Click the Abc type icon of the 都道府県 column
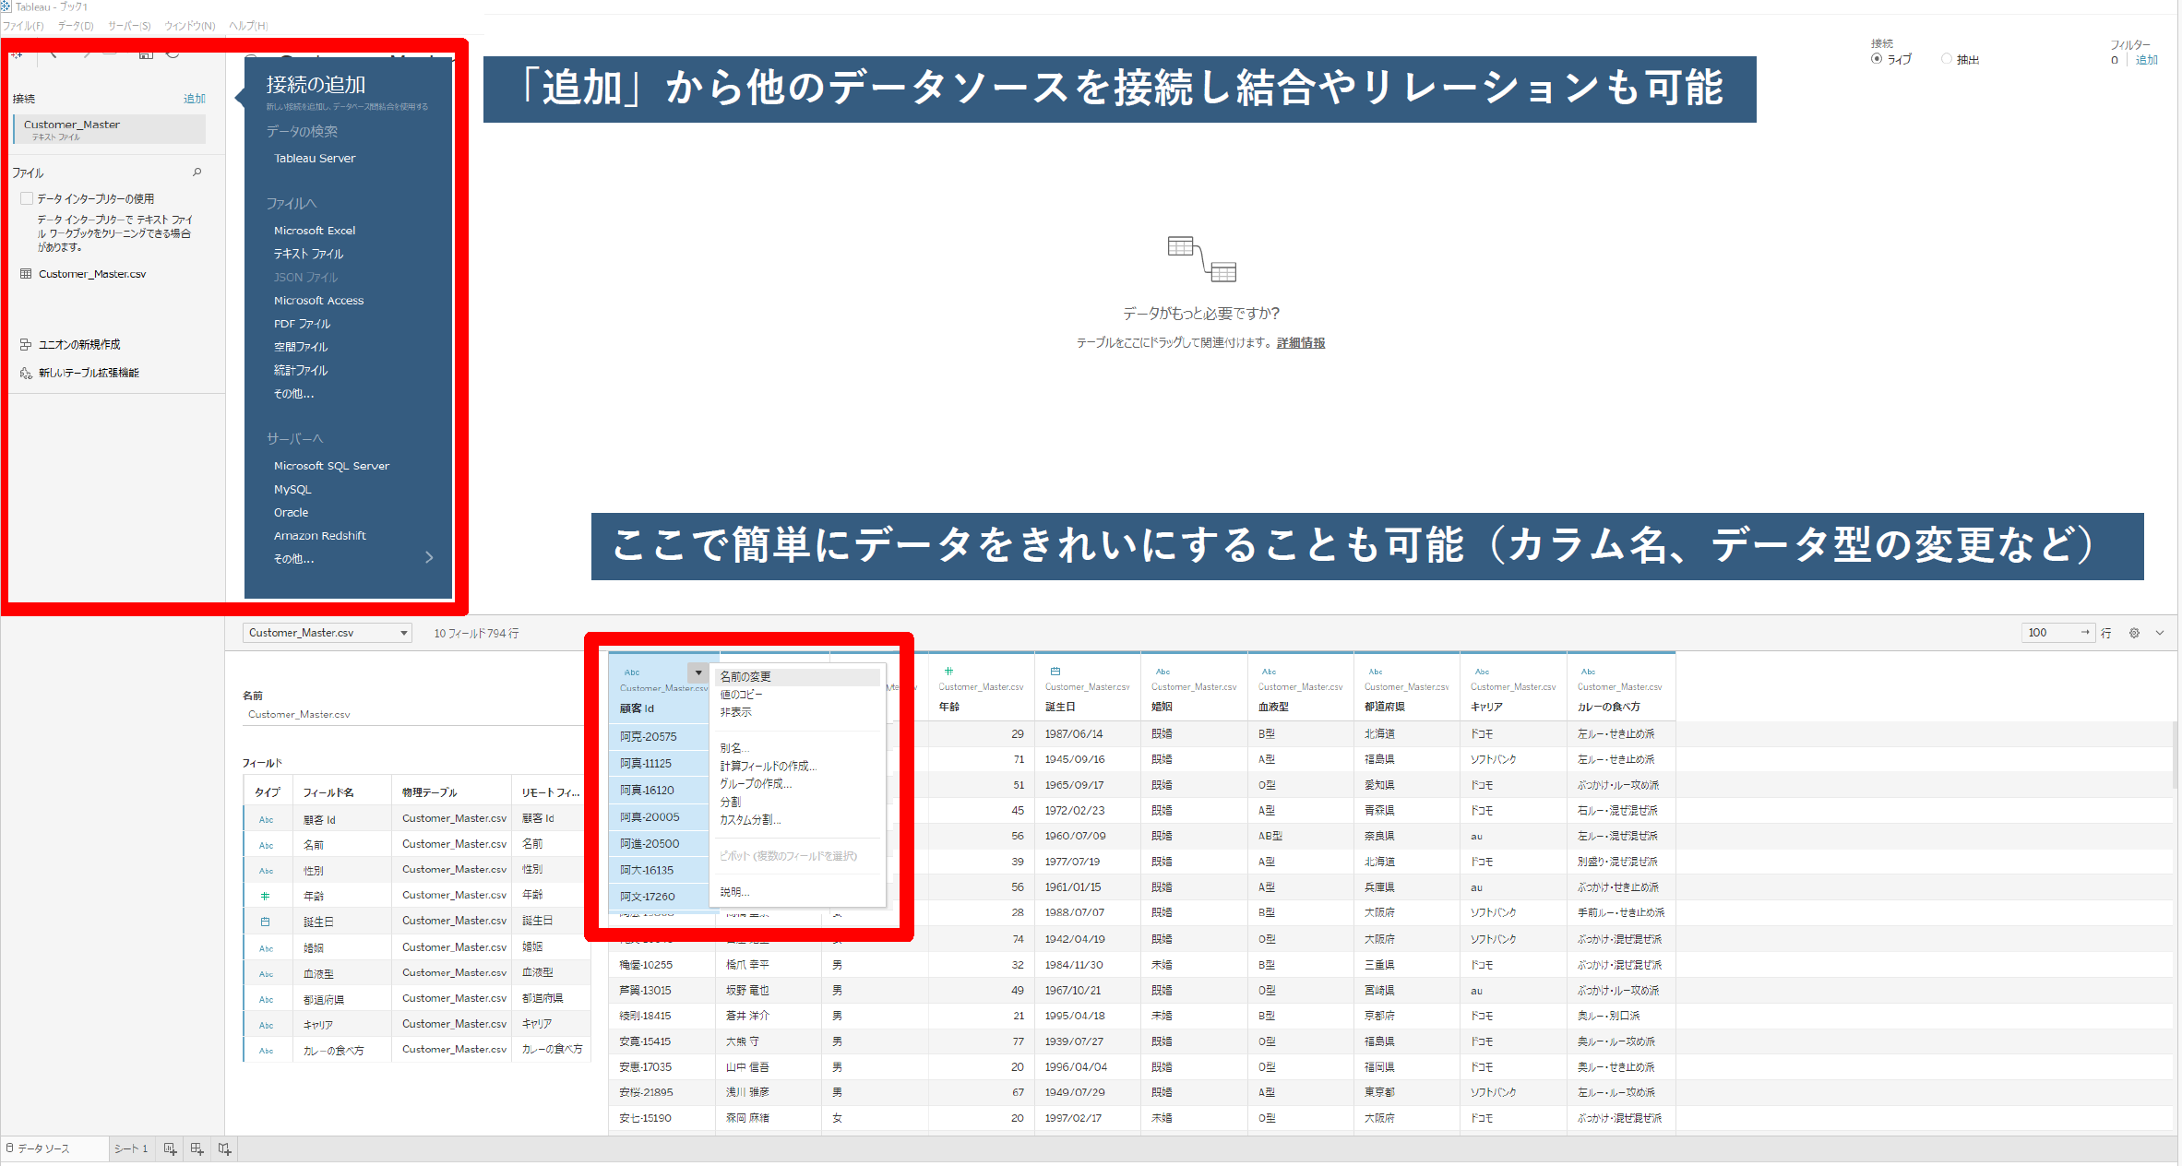This screenshot has width=2182, height=1166. click(x=1375, y=672)
